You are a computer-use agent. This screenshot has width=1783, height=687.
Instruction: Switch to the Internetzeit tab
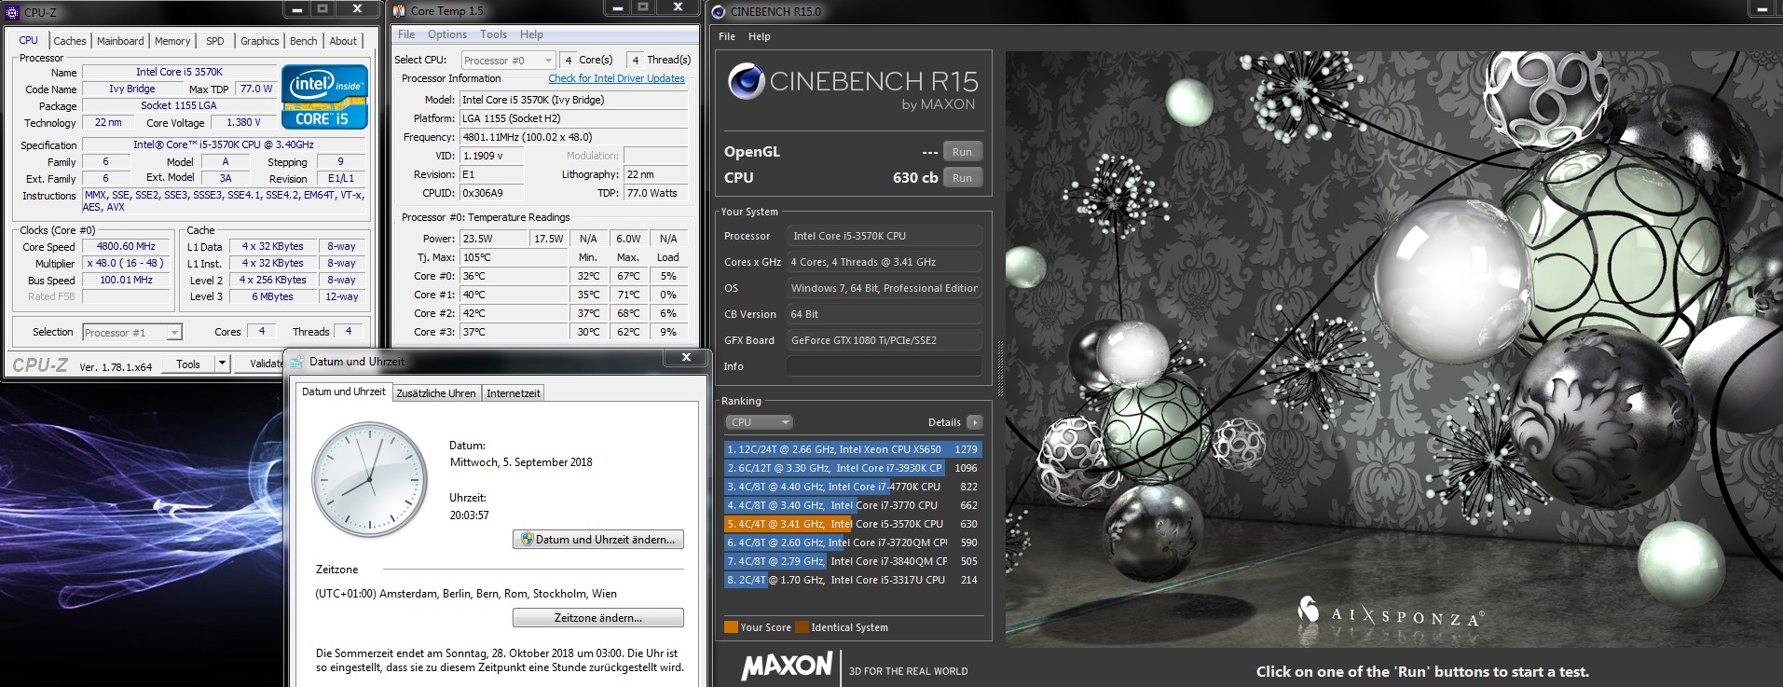tap(514, 393)
